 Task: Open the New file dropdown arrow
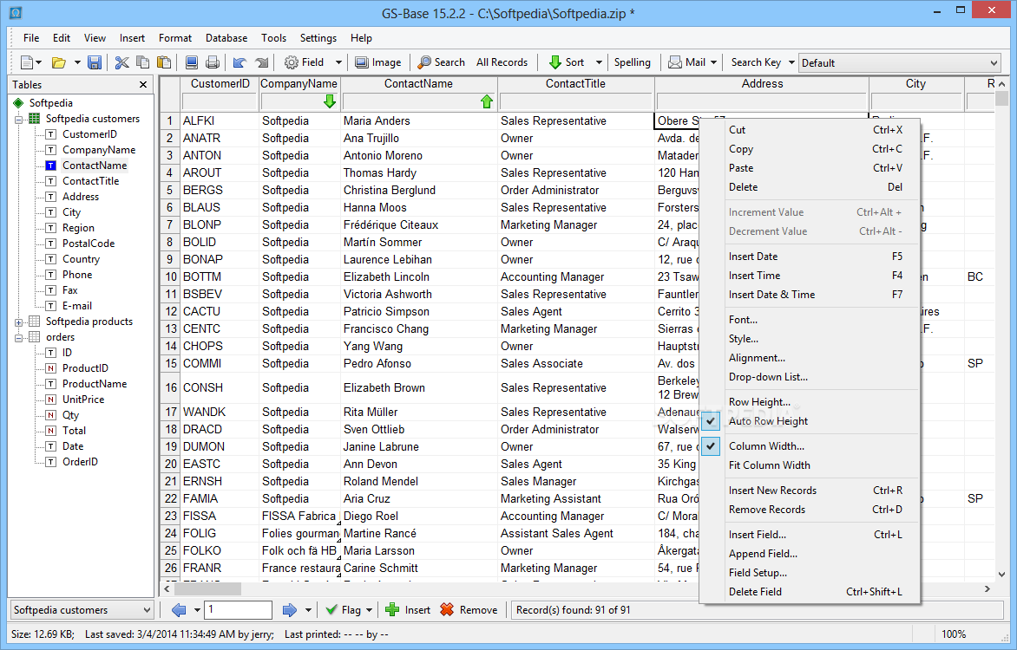tap(39, 63)
